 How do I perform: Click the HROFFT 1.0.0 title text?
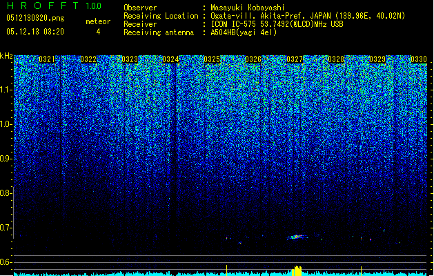pyautogui.click(x=54, y=6)
